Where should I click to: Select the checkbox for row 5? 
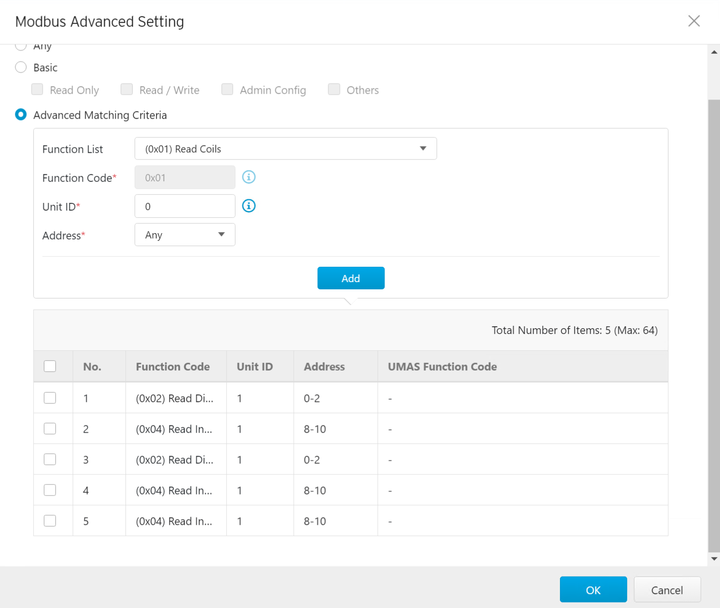coord(50,521)
